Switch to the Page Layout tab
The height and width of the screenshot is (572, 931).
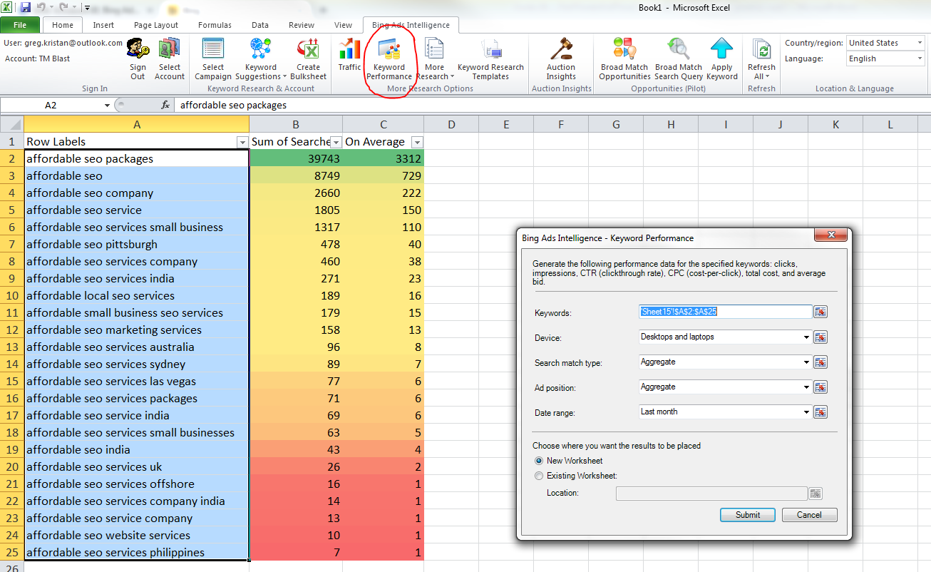pos(156,25)
